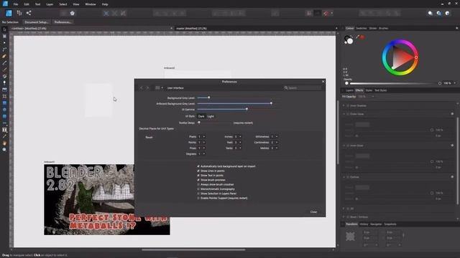The image size is (460, 258).
Task: Select the View hand tool
Action: [x=4, y=143]
